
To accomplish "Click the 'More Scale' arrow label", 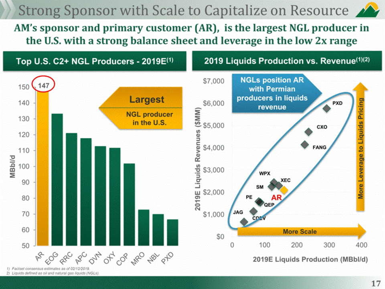I will coord(300,232).
